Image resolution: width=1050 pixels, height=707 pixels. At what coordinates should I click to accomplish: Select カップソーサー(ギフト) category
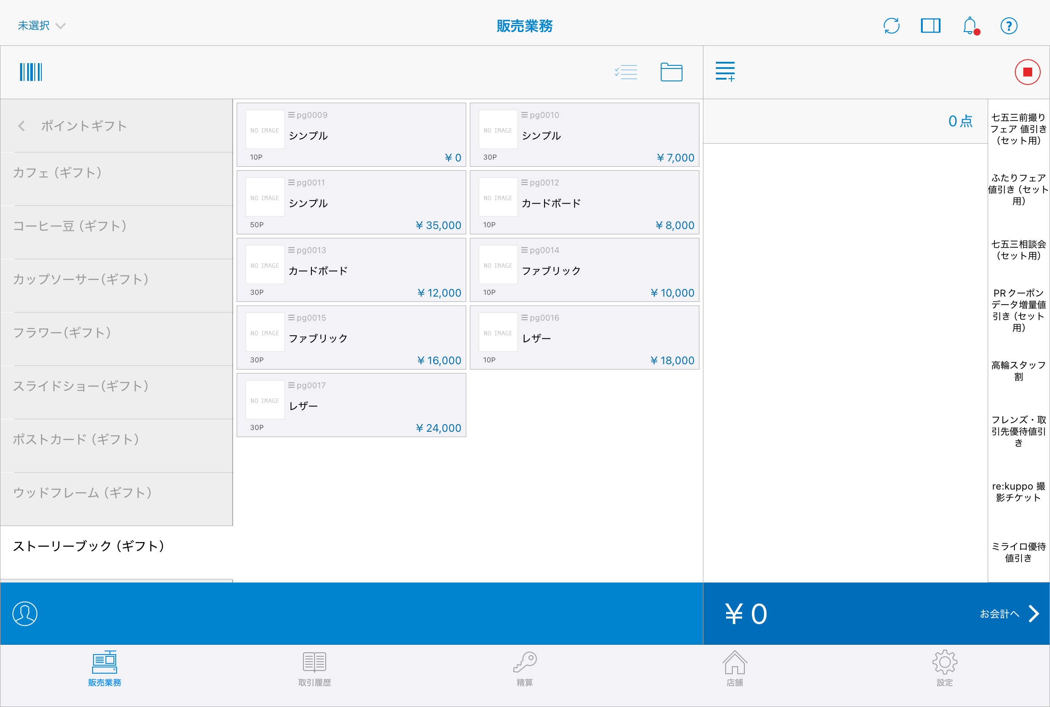click(x=117, y=285)
